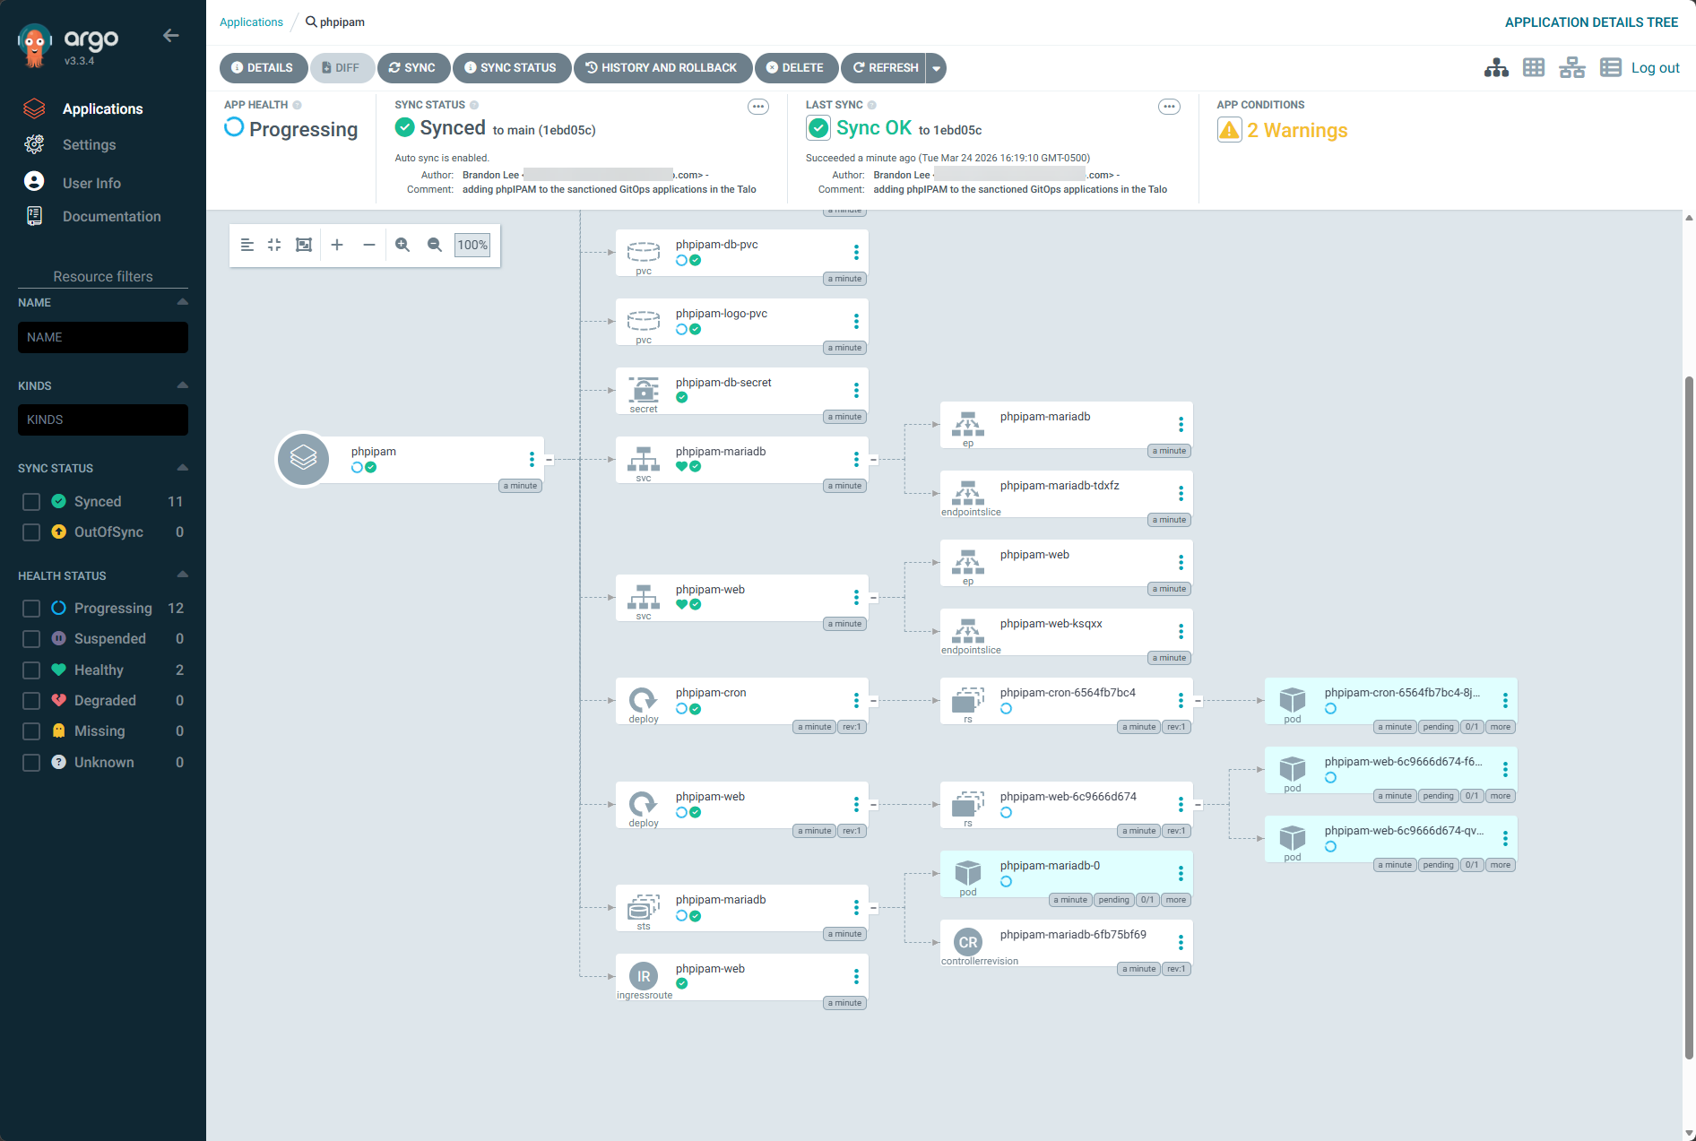This screenshot has height=1141, width=1696.
Task: Enable the Progressing health status filter
Action: click(x=31, y=609)
